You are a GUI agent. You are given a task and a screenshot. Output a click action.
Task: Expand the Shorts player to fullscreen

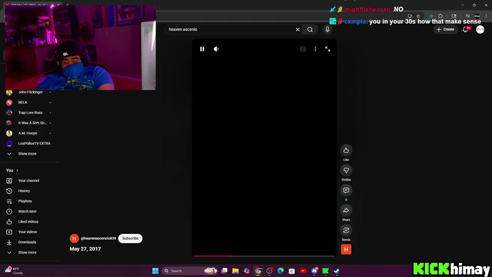[327, 49]
